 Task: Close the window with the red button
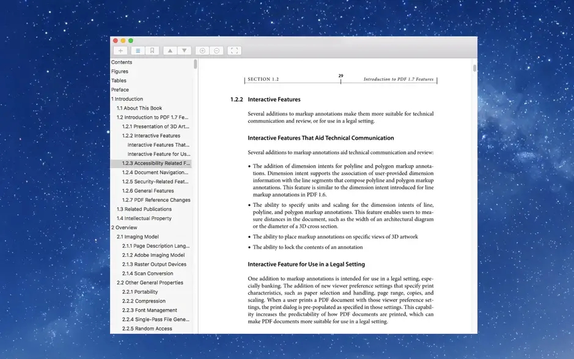[x=116, y=40]
